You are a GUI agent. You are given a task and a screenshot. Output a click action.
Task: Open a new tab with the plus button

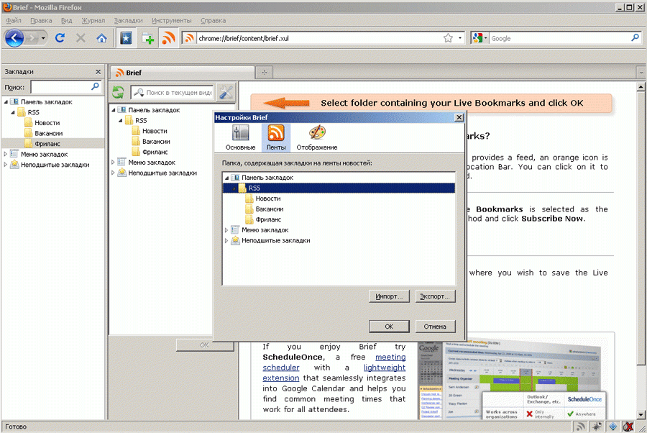tap(264, 73)
